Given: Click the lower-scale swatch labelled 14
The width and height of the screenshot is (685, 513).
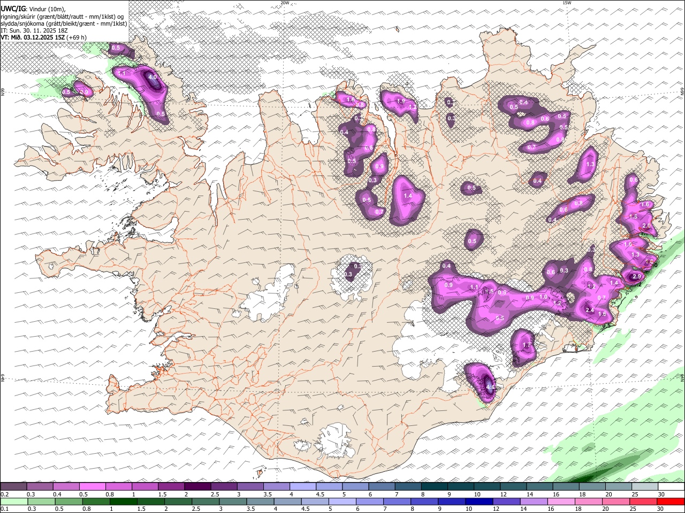Looking at the screenshot, I should tap(534, 501).
